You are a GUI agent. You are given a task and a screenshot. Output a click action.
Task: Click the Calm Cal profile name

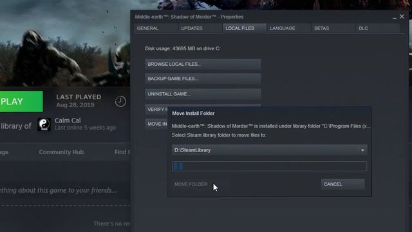click(68, 121)
